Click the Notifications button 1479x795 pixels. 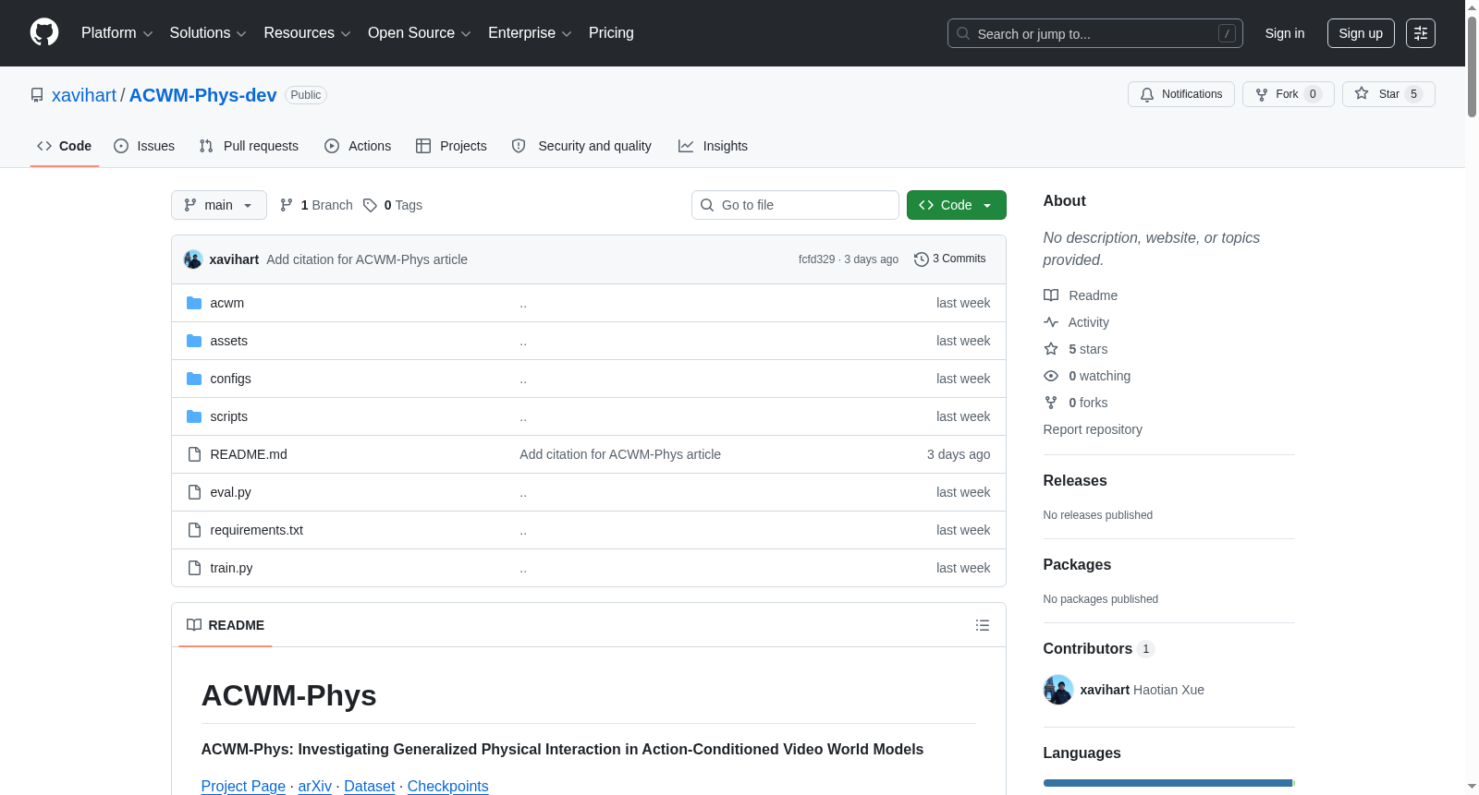(x=1181, y=94)
